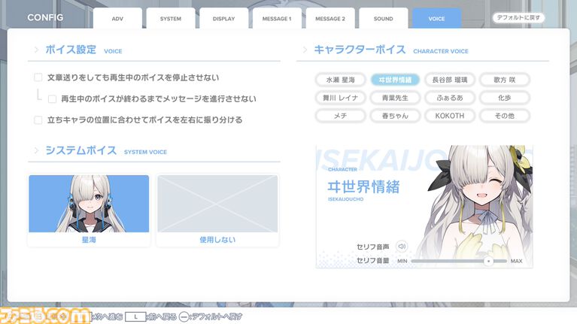The image size is (577, 324).
Task: Enable 文章送りをしても再生中のボイスを停止させない checkbox
Action: pyautogui.click(x=38, y=77)
